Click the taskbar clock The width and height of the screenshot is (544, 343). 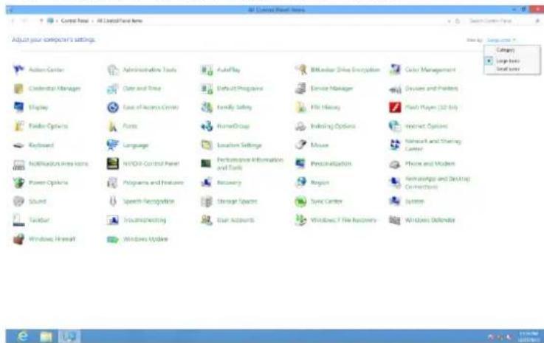(x=528, y=336)
